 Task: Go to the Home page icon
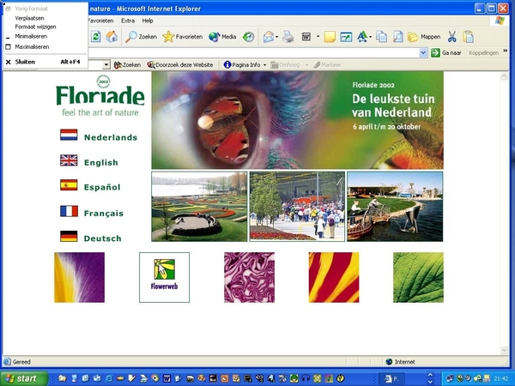[x=112, y=36]
